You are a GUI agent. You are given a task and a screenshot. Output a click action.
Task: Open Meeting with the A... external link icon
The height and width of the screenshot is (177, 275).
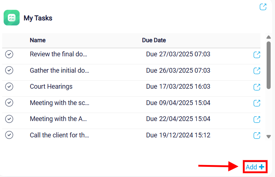point(257,120)
